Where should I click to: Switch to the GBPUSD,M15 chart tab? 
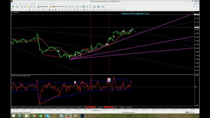tap(156, 110)
